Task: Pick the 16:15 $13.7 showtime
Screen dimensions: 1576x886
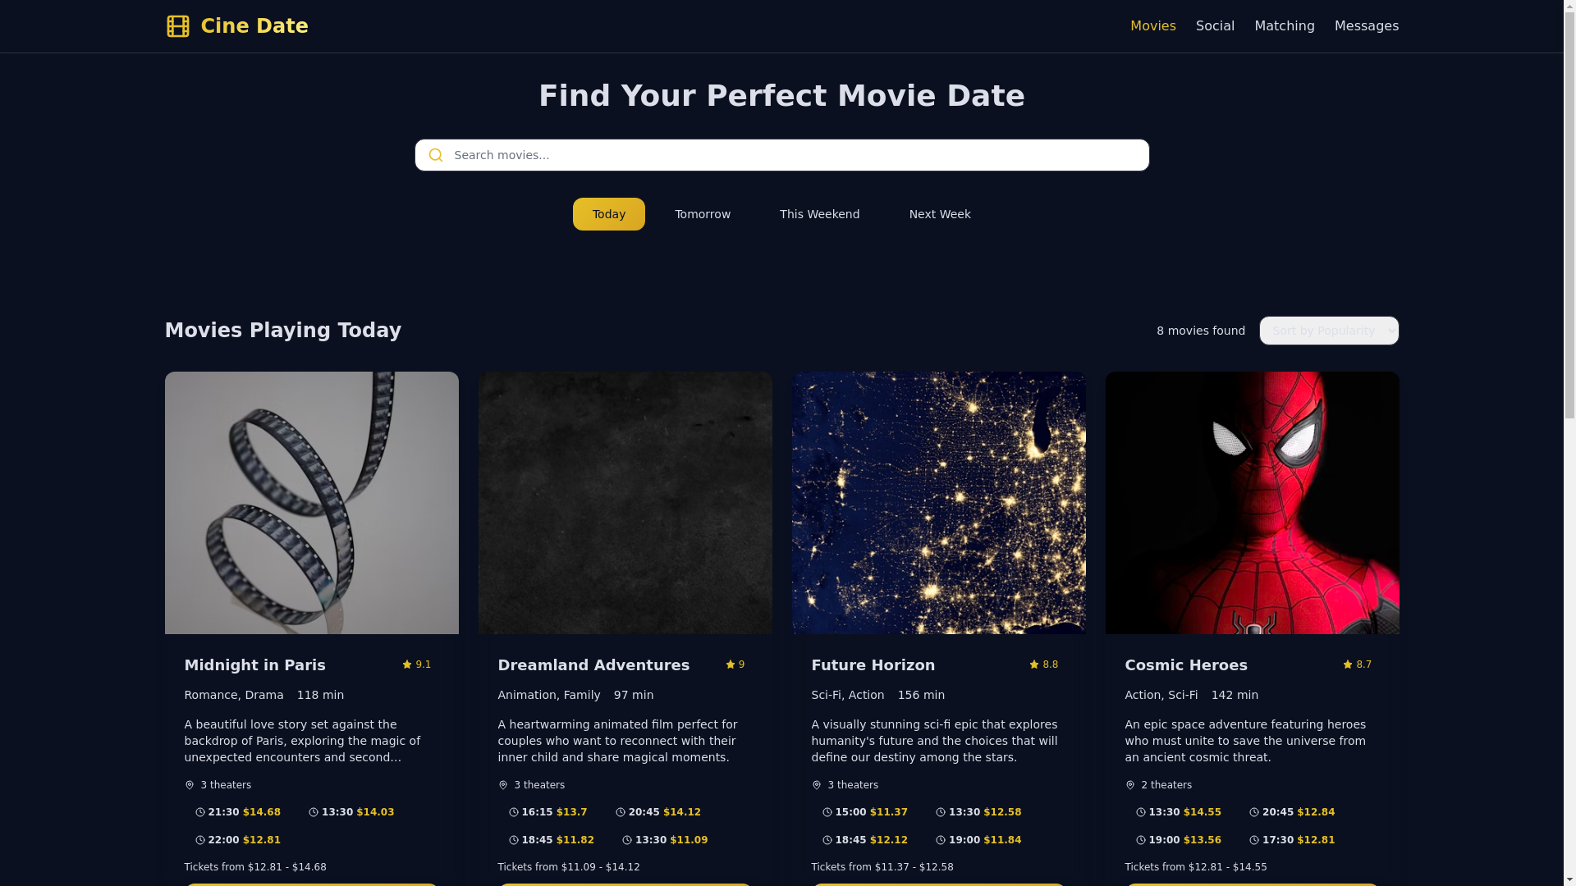Action: [x=548, y=812]
